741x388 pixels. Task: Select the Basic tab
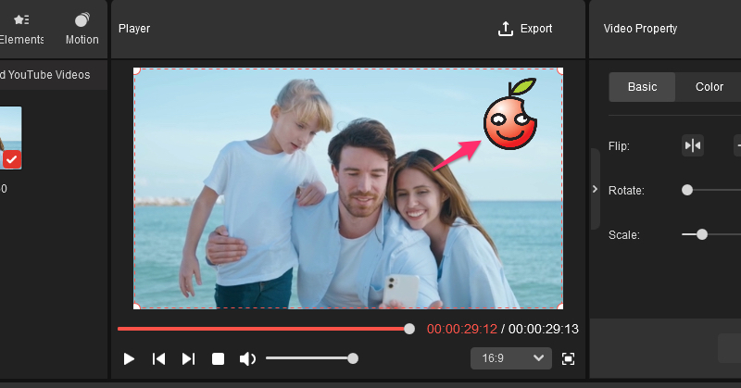click(642, 87)
